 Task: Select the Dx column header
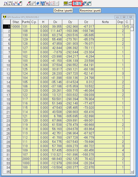coord(55,22)
